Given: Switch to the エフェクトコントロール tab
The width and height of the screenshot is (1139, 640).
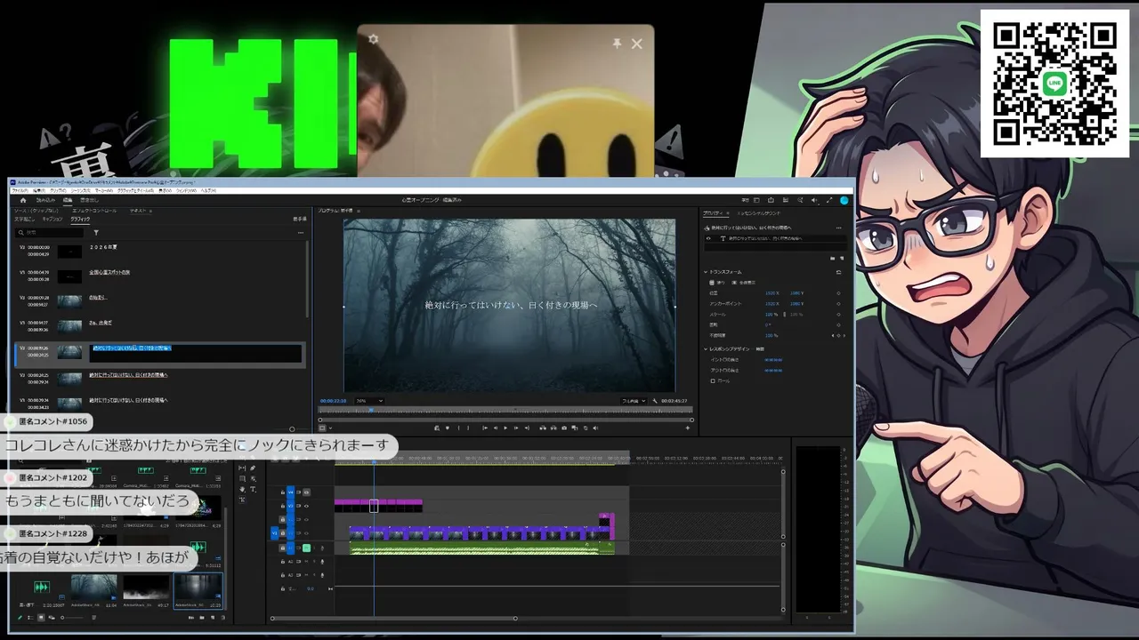Looking at the screenshot, I should 94,211.
